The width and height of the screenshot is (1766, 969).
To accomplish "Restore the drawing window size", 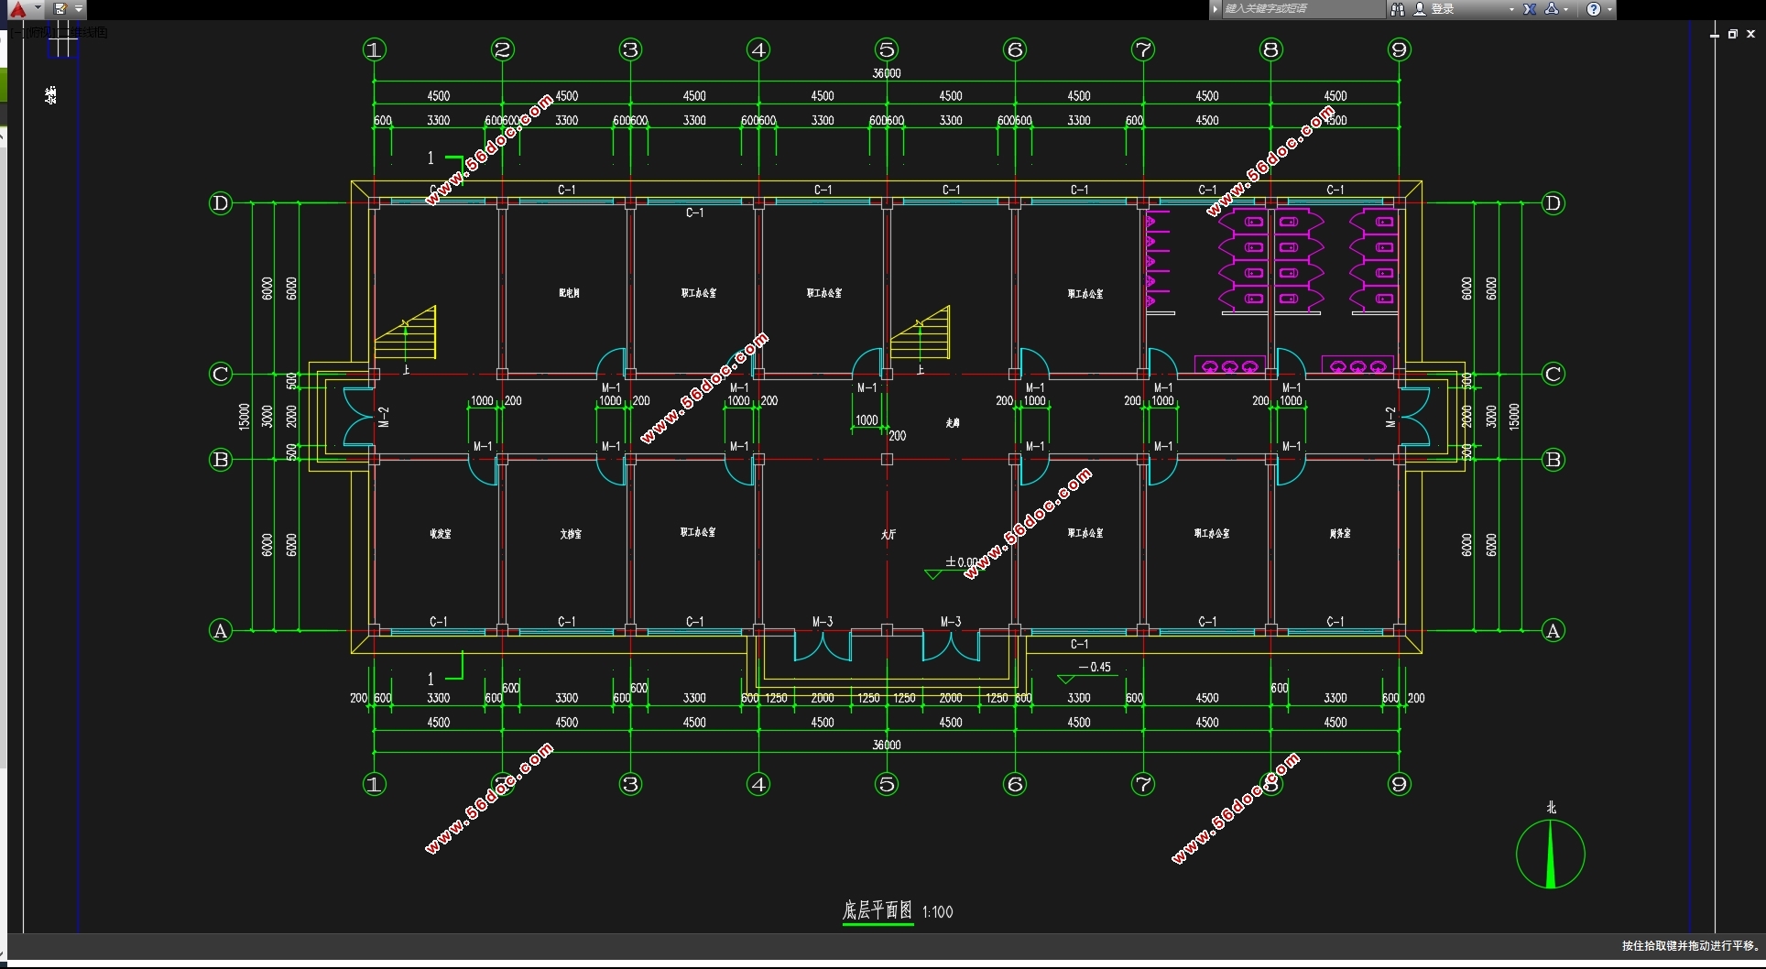I will pyautogui.click(x=1732, y=34).
